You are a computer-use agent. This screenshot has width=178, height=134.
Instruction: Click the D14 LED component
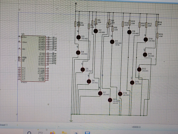point(120,94)
